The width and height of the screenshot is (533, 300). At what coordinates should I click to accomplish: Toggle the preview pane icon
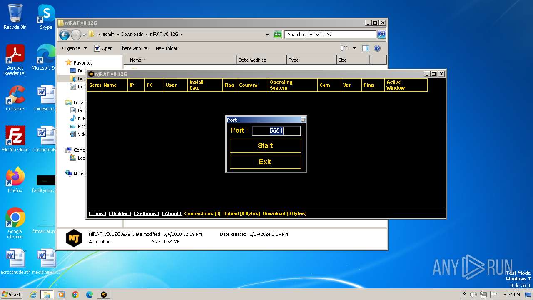[366, 48]
